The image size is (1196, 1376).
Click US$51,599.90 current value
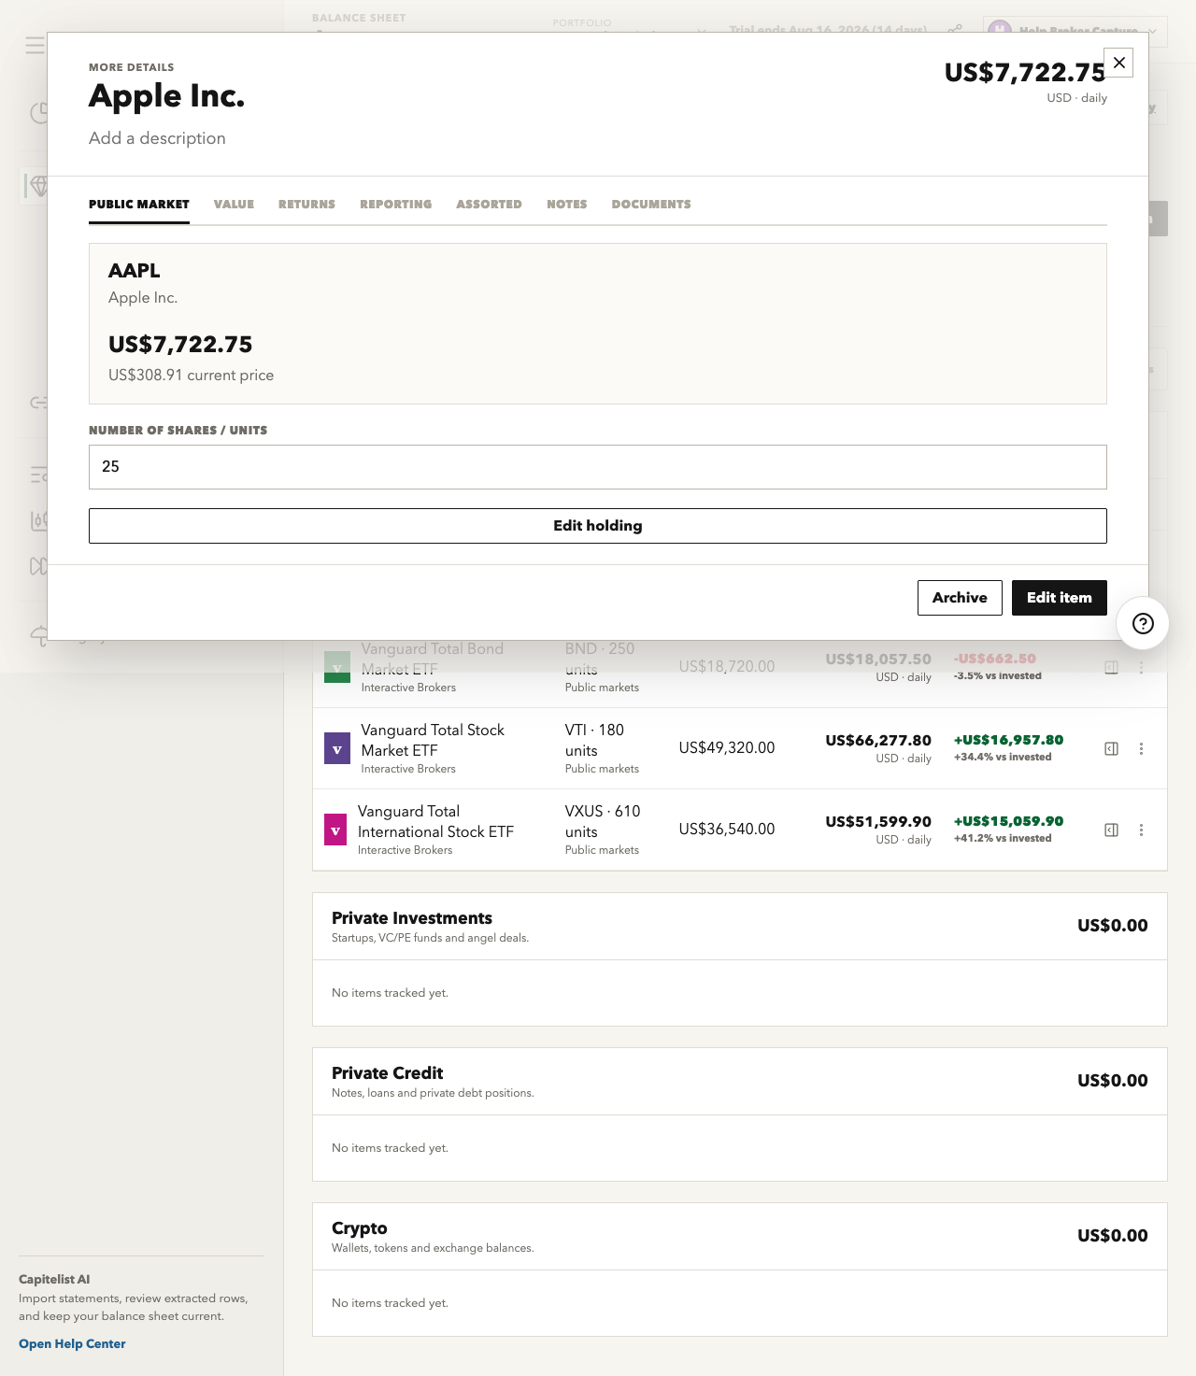coord(878,821)
